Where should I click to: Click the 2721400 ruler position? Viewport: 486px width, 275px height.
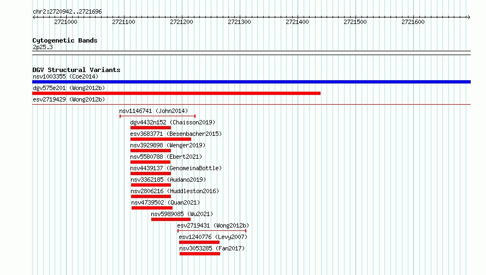tap(297, 22)
